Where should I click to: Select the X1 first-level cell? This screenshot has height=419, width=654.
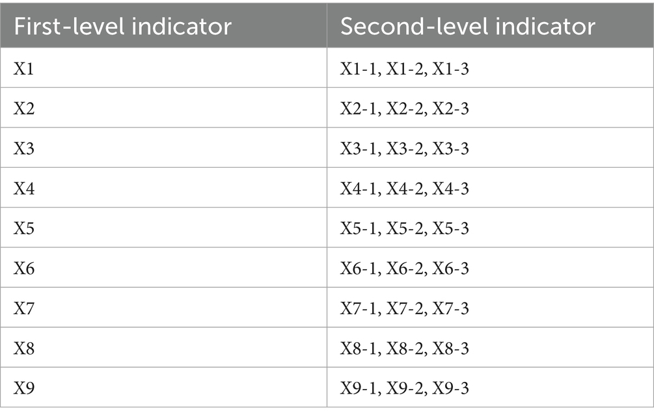(24, 68)
